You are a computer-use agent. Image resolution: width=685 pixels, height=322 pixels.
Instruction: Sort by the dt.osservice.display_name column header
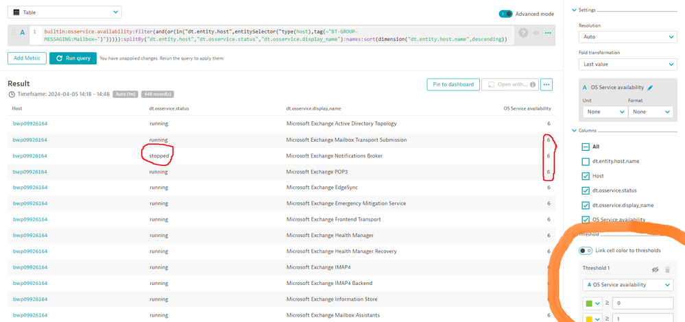(313, 109)
